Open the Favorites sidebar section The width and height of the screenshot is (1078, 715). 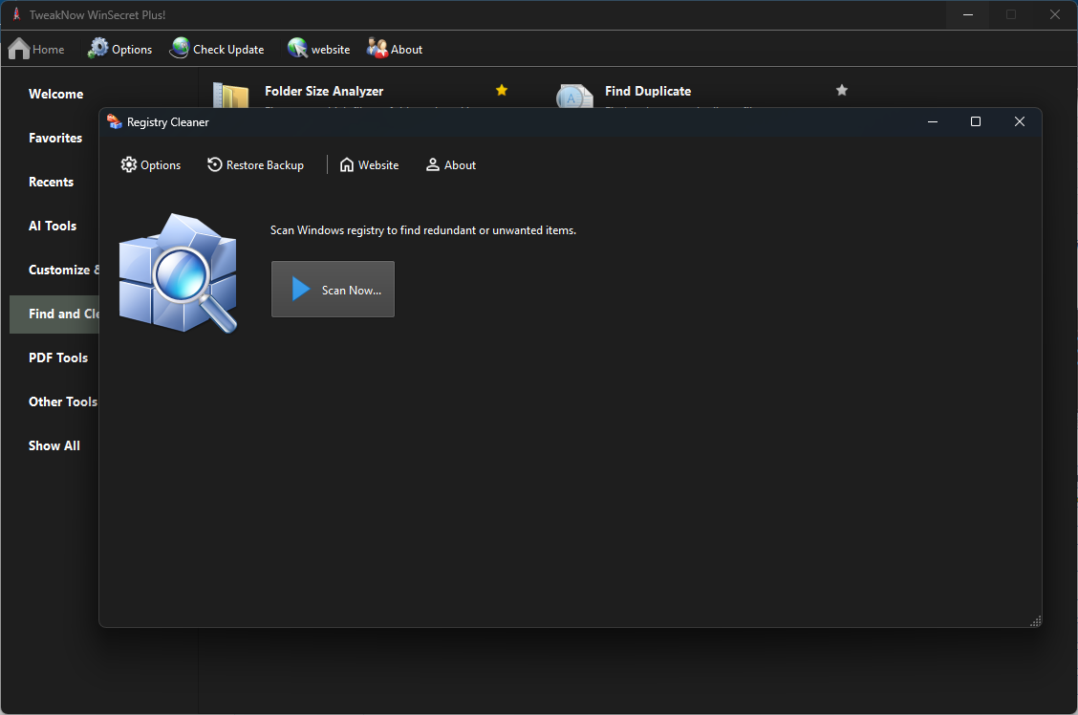tap(55, 138)
